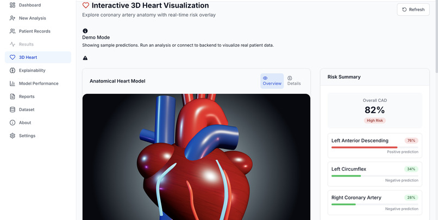Viewport: 438px width, 220px height.
Task: Open Dashboard from the grid icon
Action: click(12, 5)
